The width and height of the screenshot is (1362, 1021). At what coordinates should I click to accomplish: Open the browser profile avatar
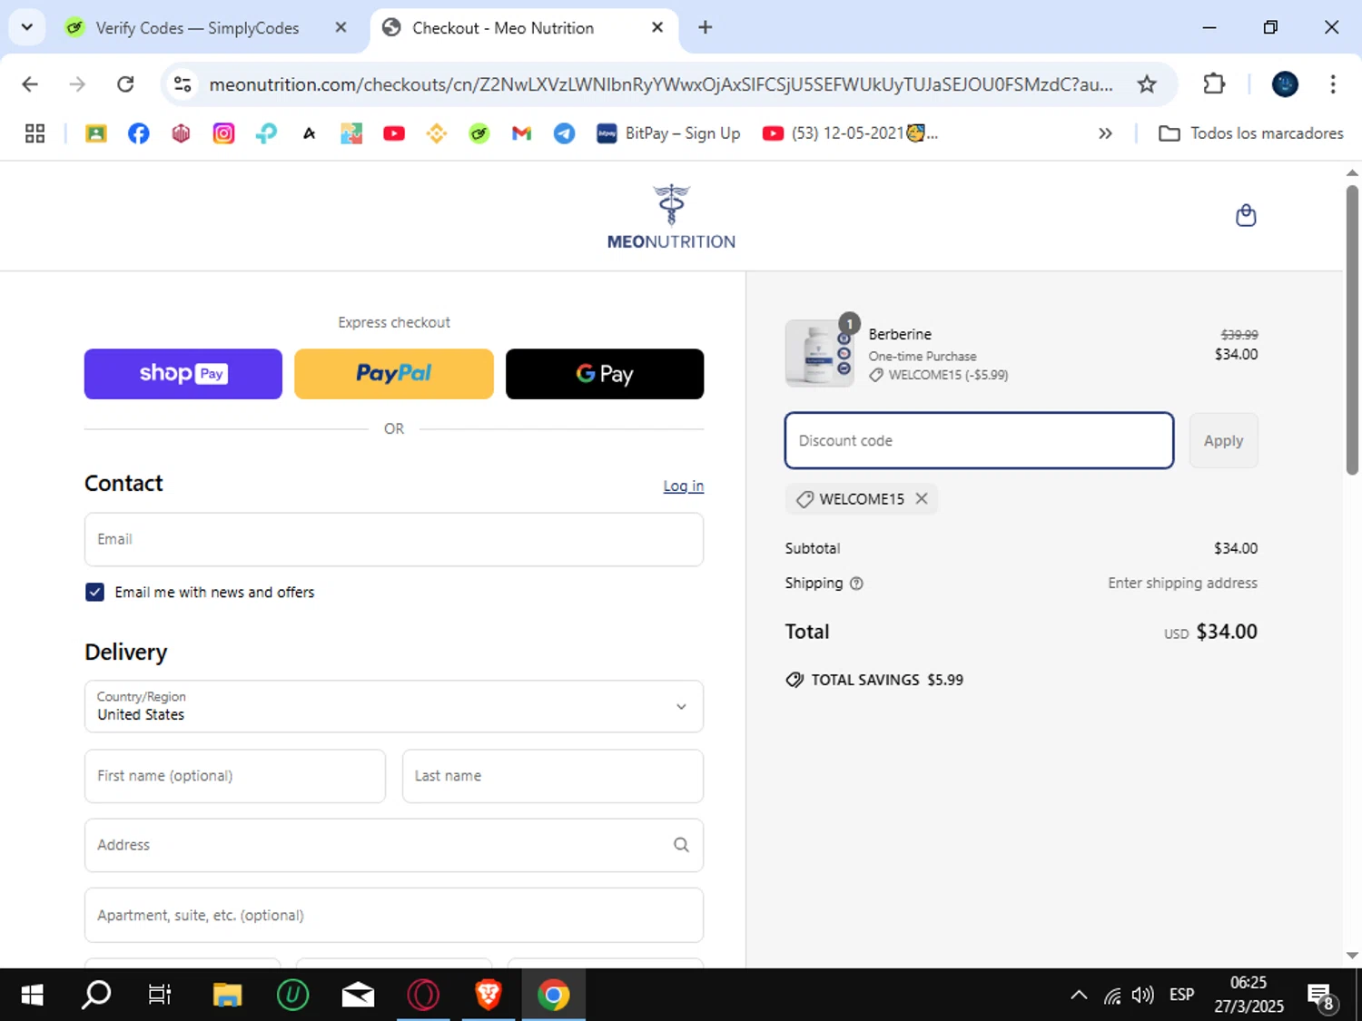pos(1285,84)
